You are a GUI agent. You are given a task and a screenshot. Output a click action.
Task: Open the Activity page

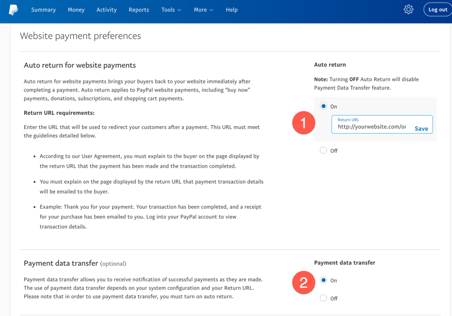(x=106, y=10)
